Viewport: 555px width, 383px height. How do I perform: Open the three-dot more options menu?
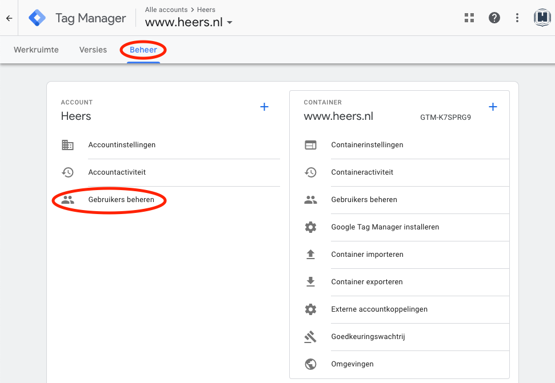click(x=517, y=18)
